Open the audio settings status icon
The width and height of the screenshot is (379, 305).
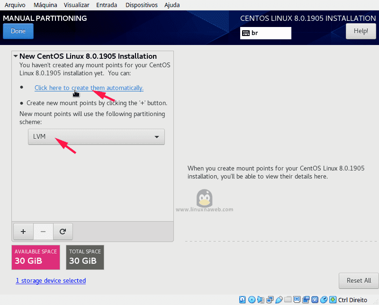pos(261,300)
